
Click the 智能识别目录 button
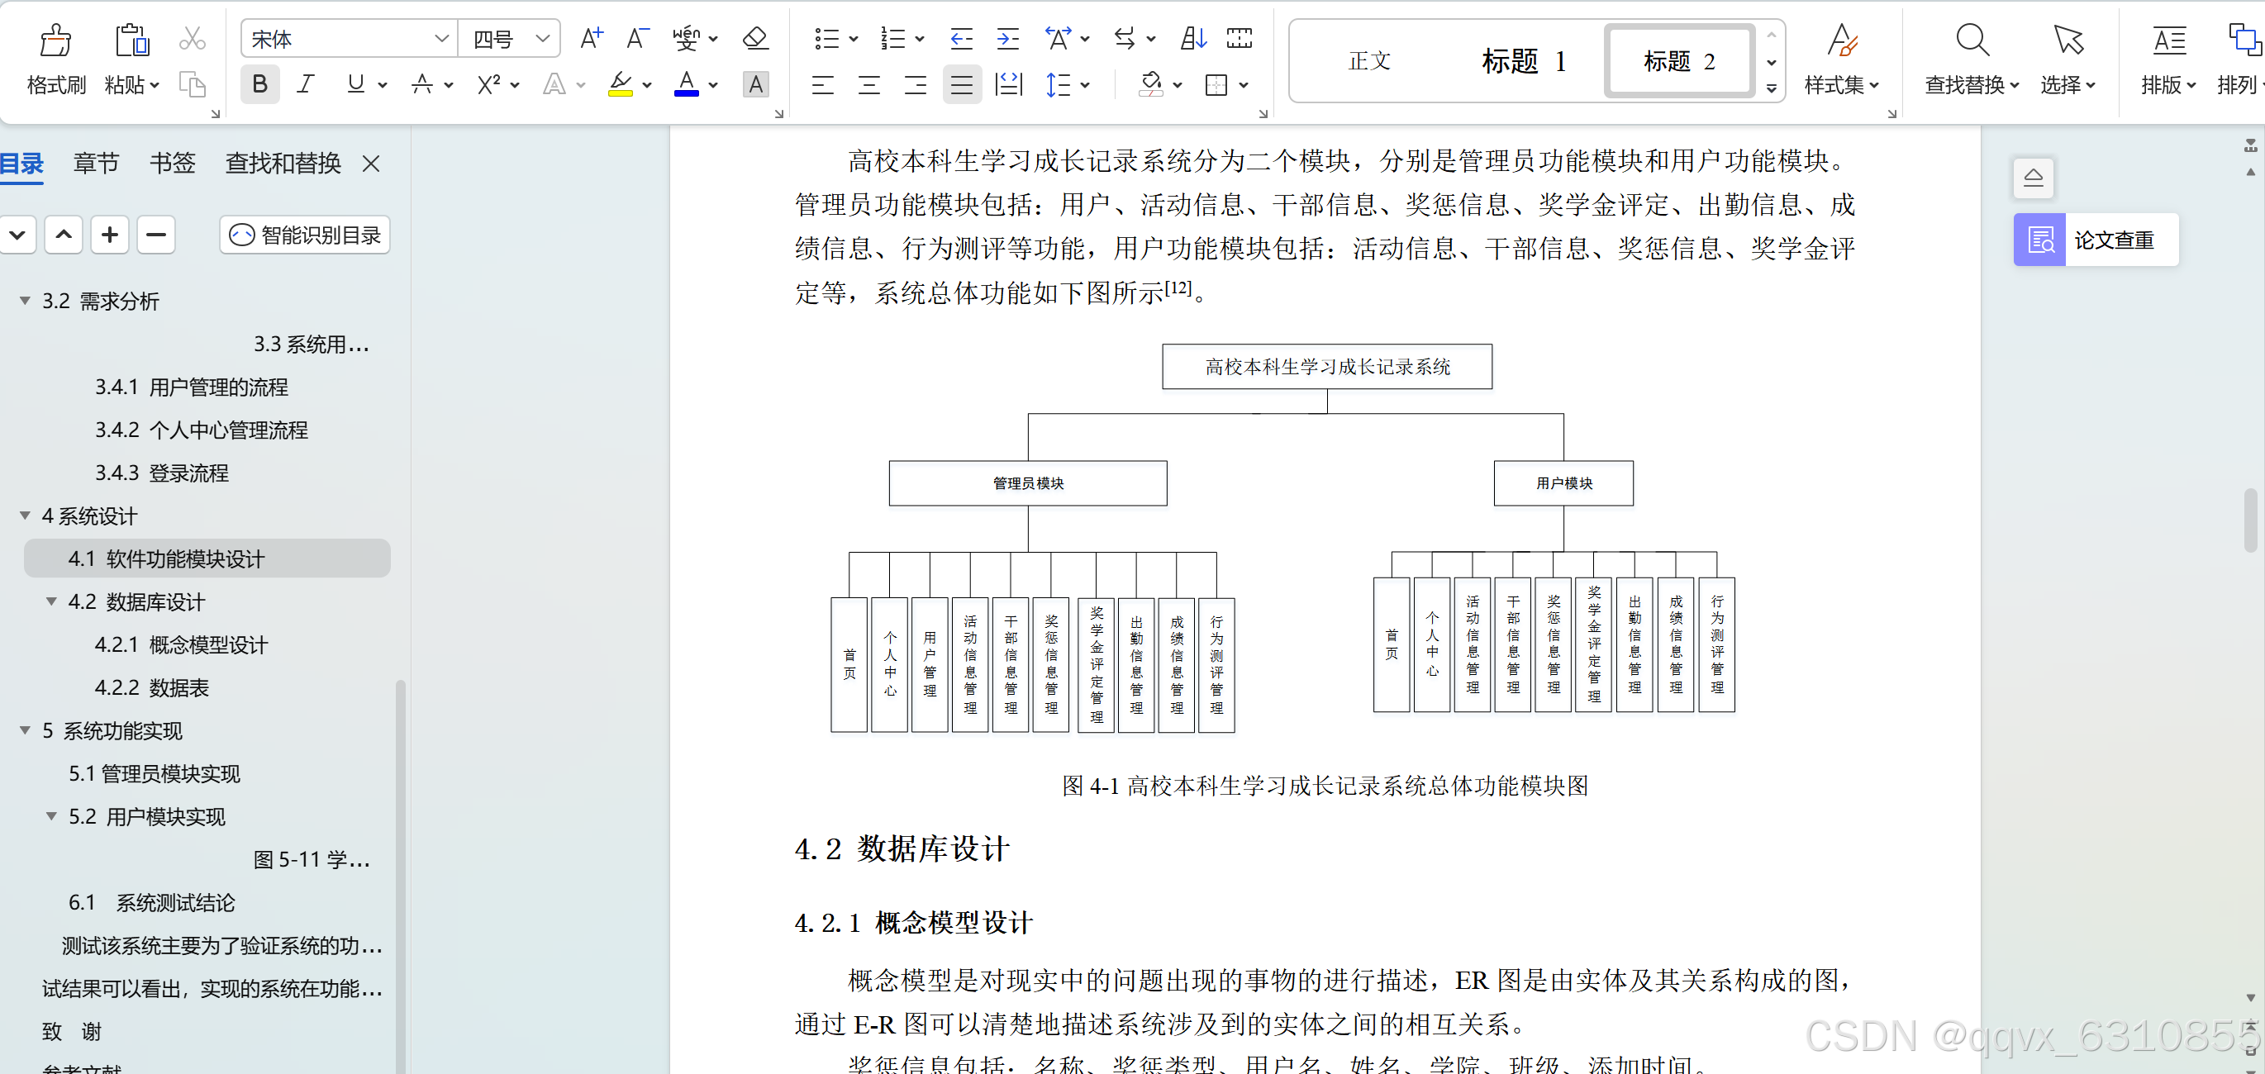pyautogui.click(x=305, y=235)
